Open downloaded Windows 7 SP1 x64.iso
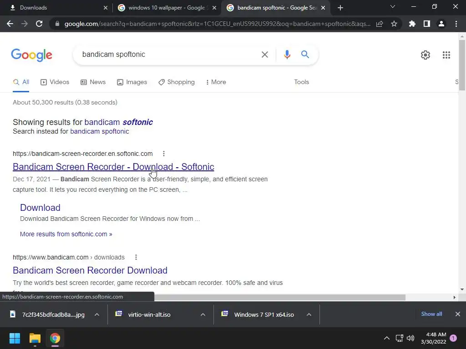 258,314
